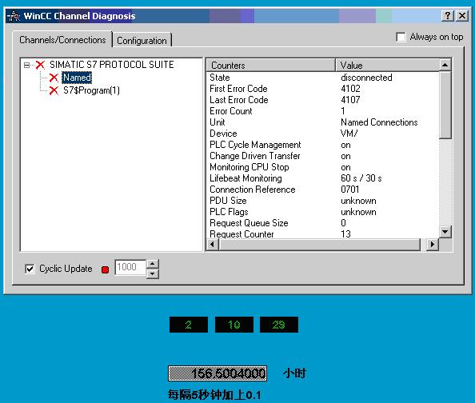The height and width of the screenshot is (403, 475).
Task: Click the red X icon next to Named
Action: point(54,78)
